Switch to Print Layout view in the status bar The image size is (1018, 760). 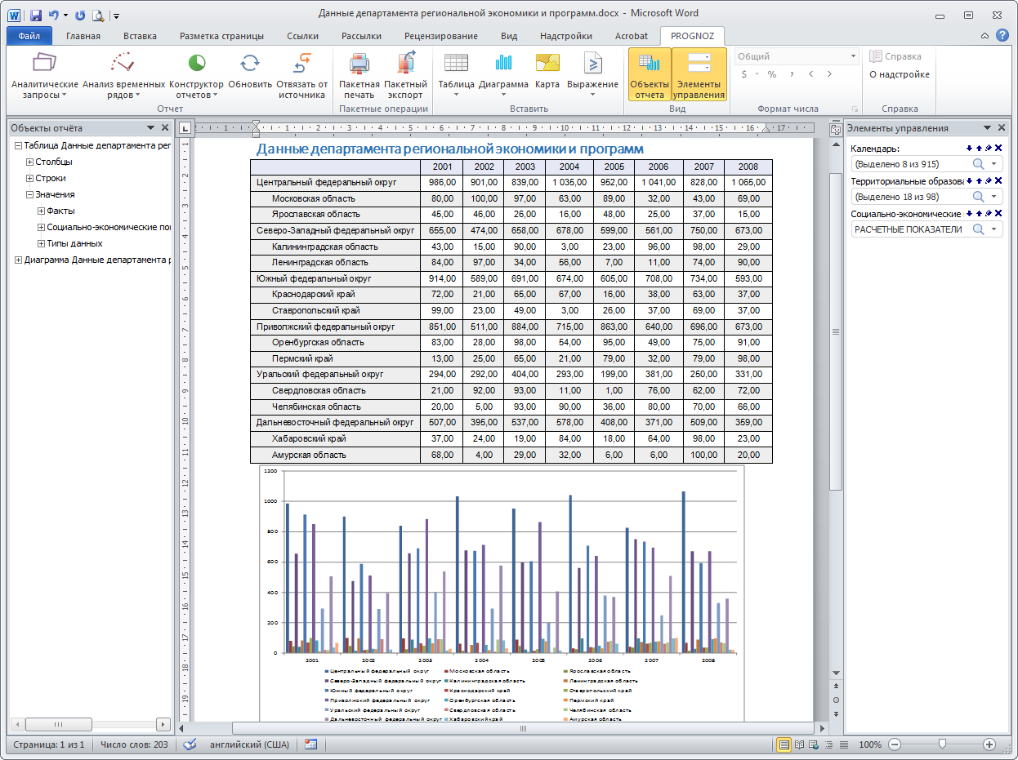click(x=784, y=744)
